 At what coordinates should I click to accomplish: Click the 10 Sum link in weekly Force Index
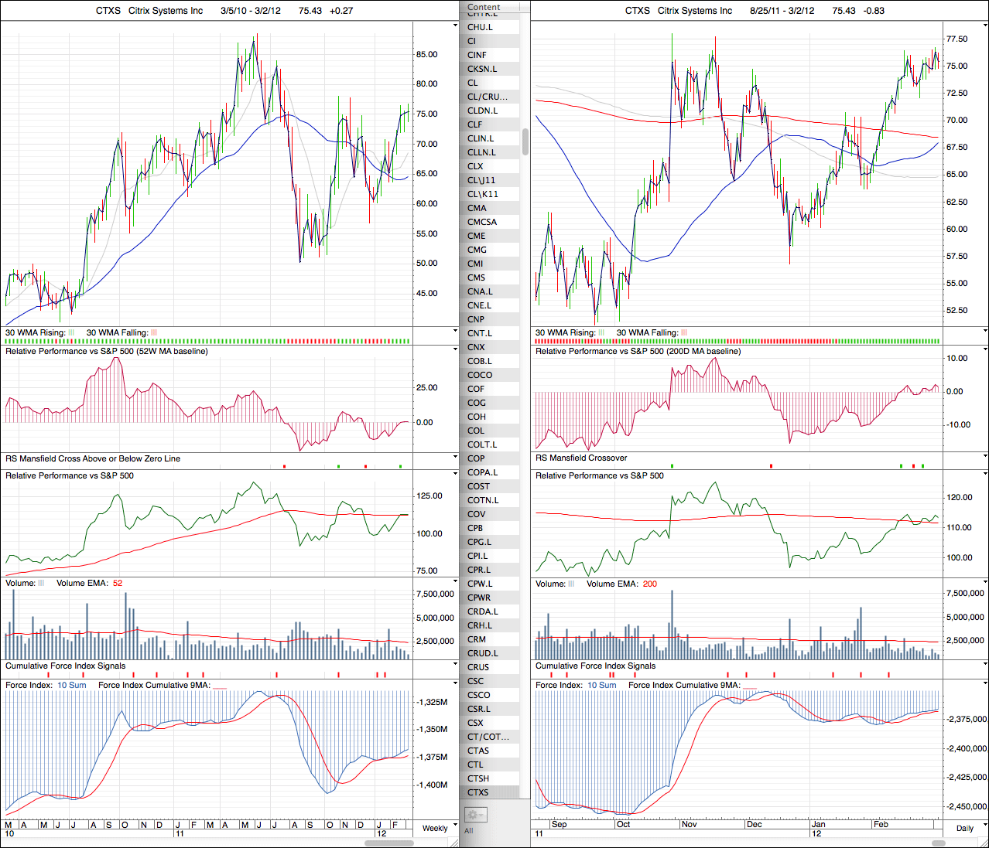(x=72, y=686)
